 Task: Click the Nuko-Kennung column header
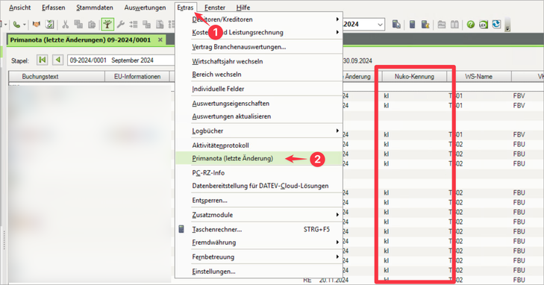414,77
